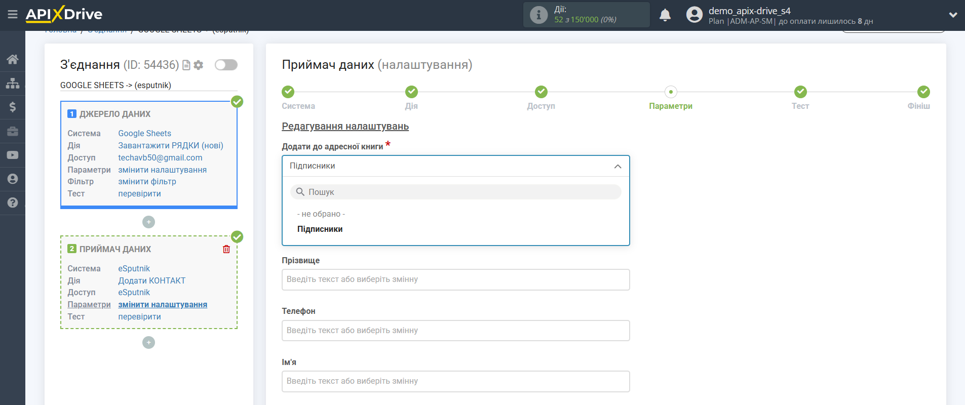Select Підписники option in list
The height and width of the screenshot is (405, 965).
(320, 229)
